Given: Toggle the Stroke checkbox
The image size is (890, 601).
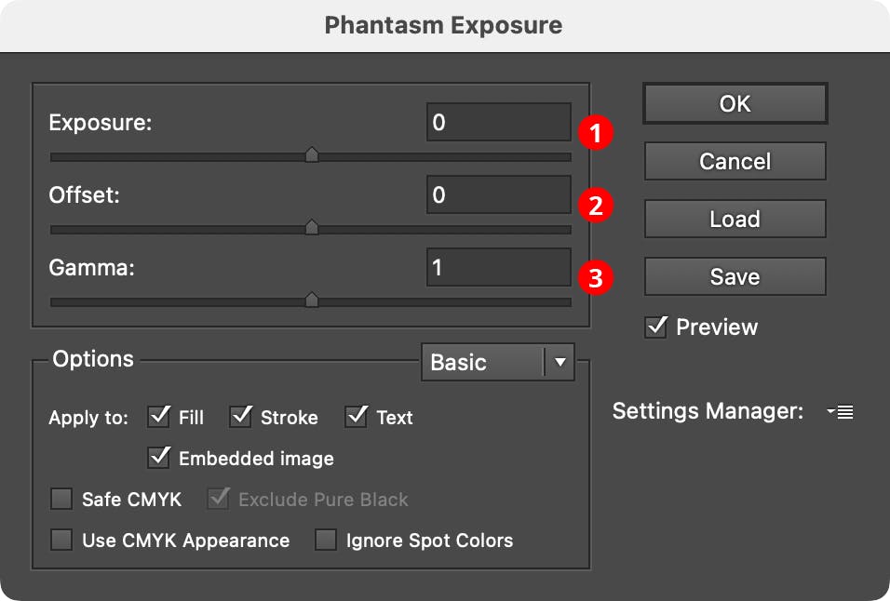Looking at the screenshot, I should pos(241,417).
